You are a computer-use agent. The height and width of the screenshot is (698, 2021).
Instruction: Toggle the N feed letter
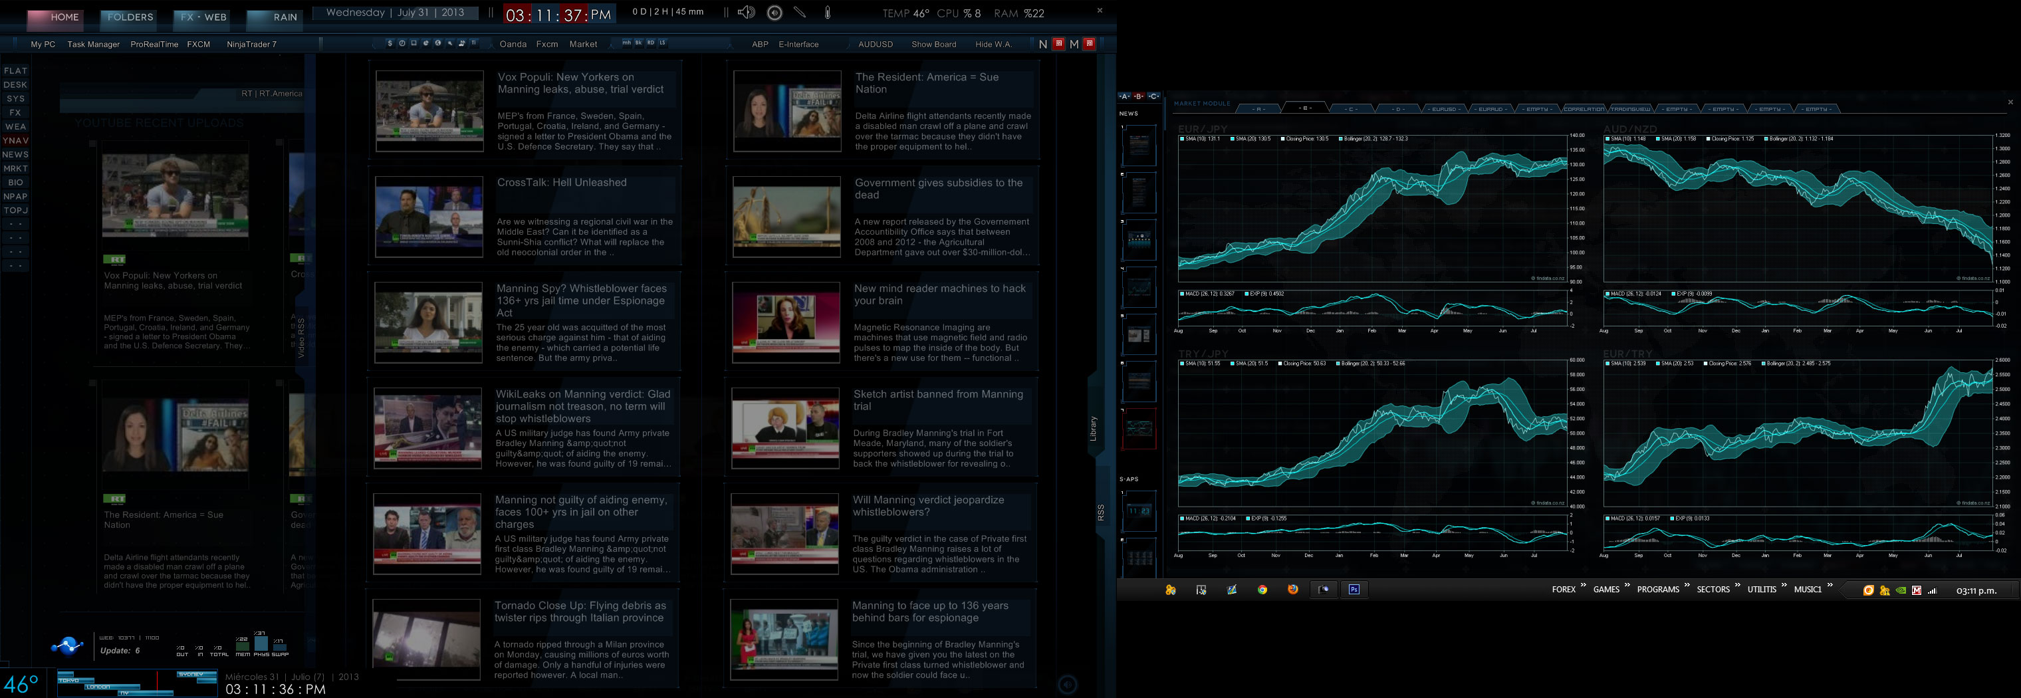click(x=1042, y=45)
